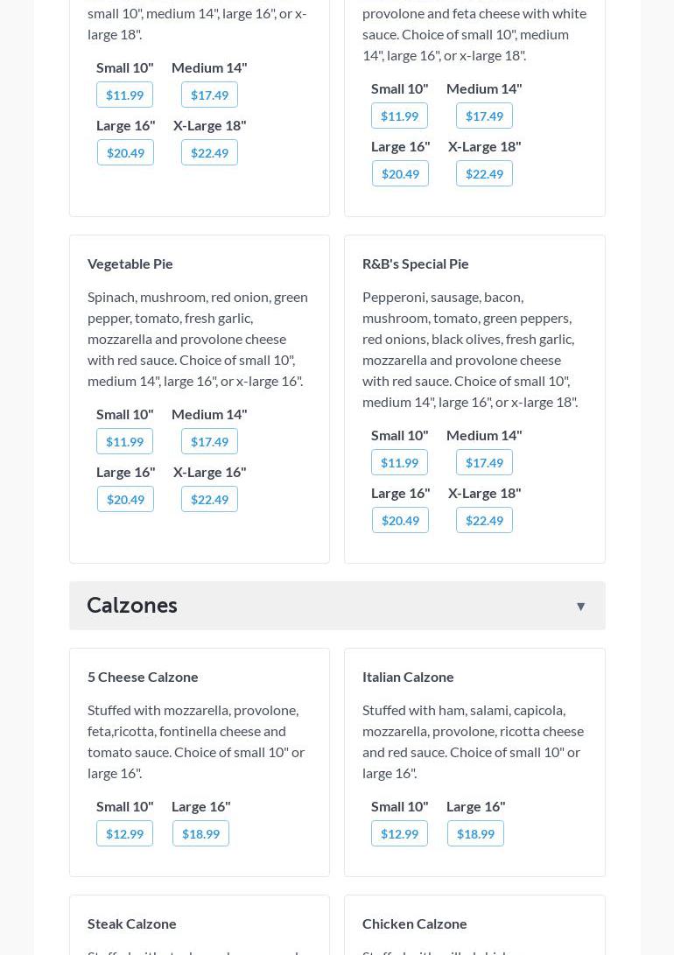Open the Vegetable Pie item title
Viewport: 674px width, 955px height.
point(130,263)
